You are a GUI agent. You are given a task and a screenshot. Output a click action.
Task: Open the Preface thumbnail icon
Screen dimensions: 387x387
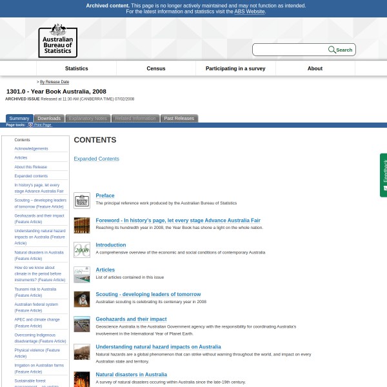point(82,201)
